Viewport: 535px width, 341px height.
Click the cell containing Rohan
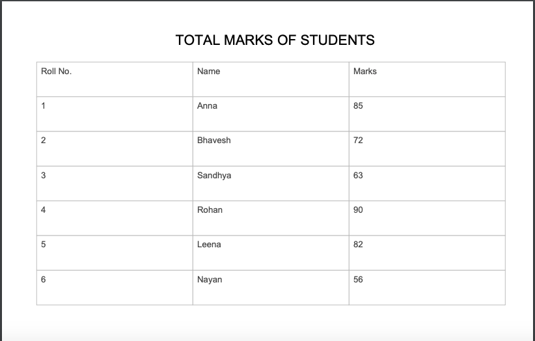tap(271, 218)
